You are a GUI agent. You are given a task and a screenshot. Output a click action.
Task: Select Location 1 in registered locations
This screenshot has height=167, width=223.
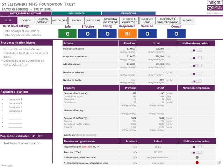point(15,99)
